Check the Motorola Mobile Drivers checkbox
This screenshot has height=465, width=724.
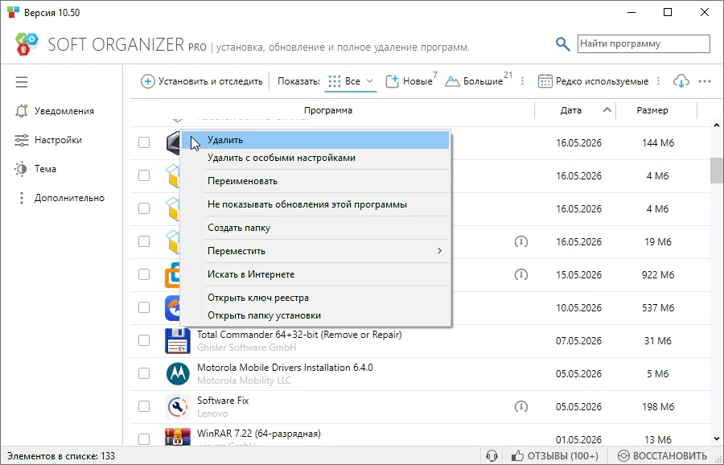pyautogui.click(x=144, y=373)
